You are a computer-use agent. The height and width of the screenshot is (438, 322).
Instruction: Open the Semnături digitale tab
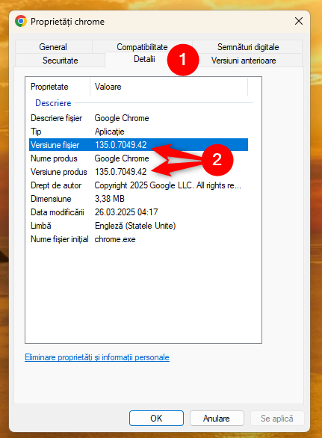coord(248,47)
